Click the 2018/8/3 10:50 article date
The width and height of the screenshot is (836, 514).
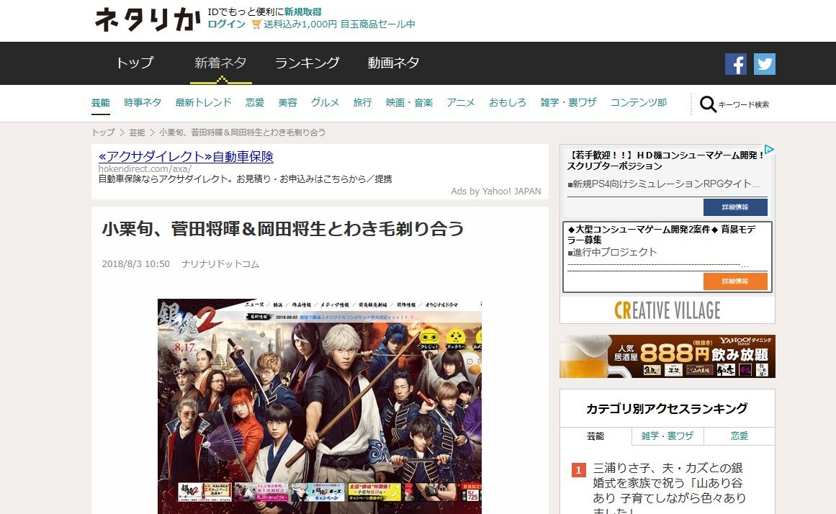pyautogui.click(x=136, y=264)
